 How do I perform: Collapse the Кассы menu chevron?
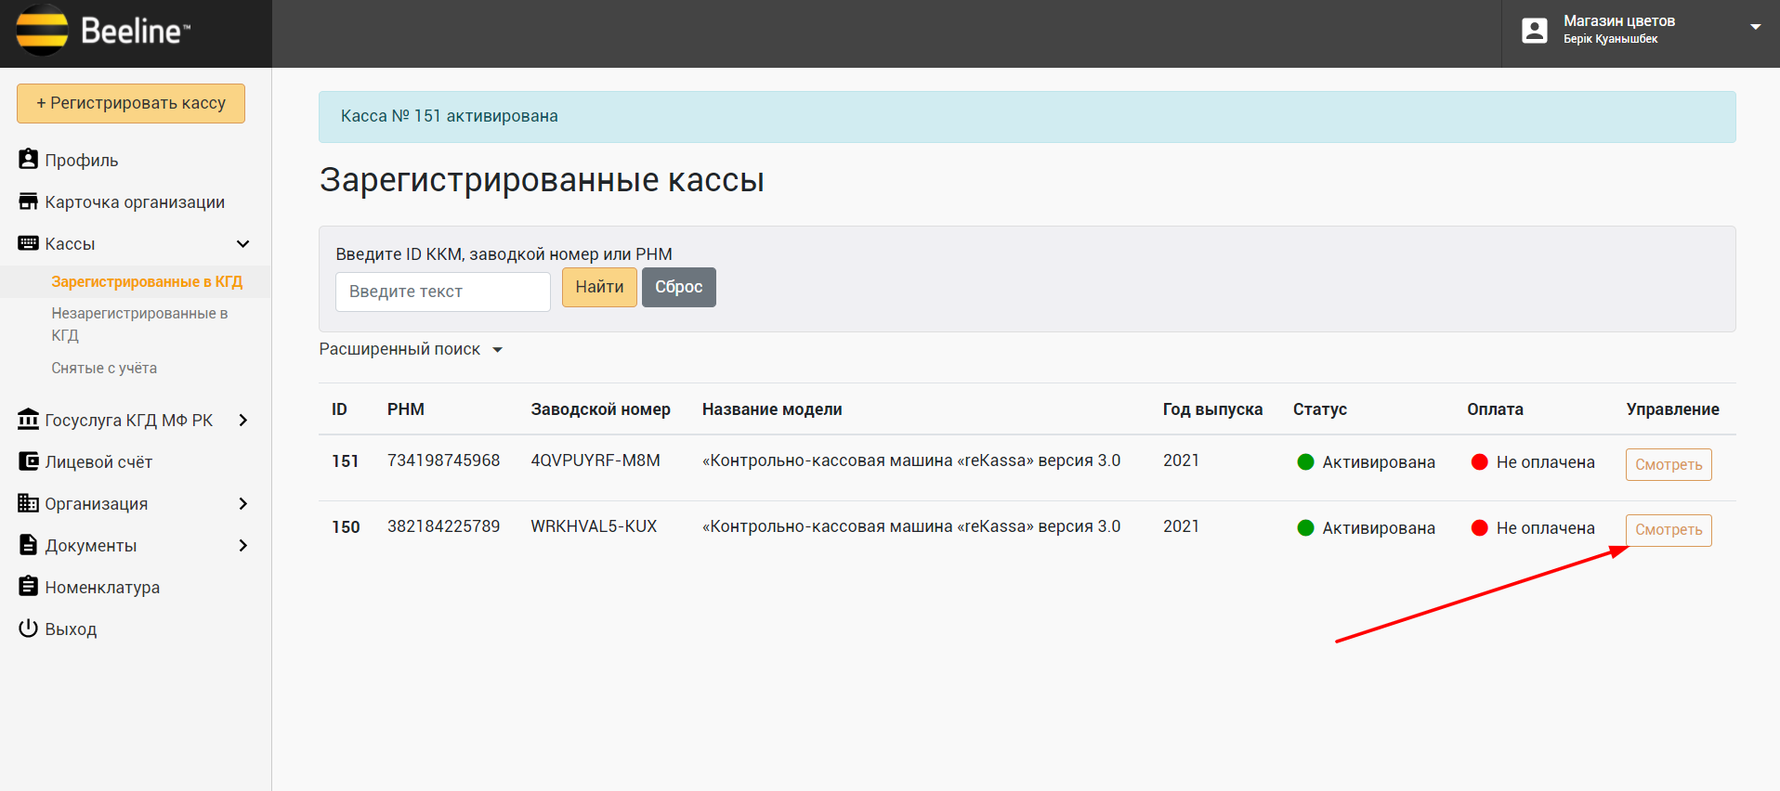(x=242, y=244)
